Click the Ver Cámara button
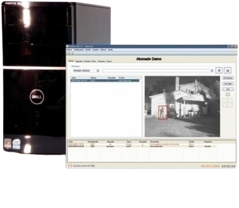 point(228,78)
